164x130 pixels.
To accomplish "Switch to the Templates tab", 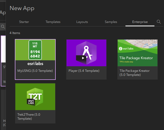I will (x=53, y=22).
